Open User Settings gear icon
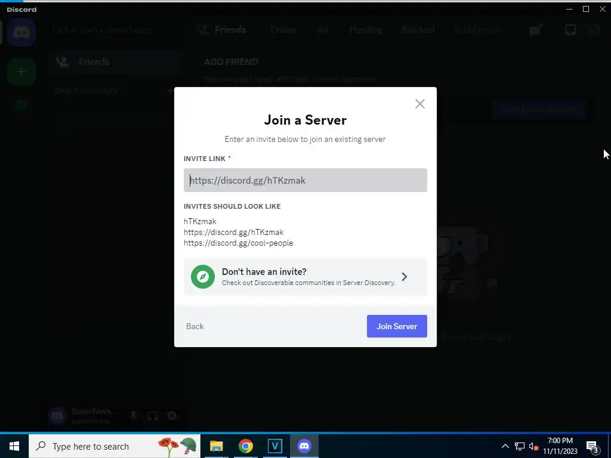Screen dimensions: 611x458 pyautogui.click(x=172, y=416)
